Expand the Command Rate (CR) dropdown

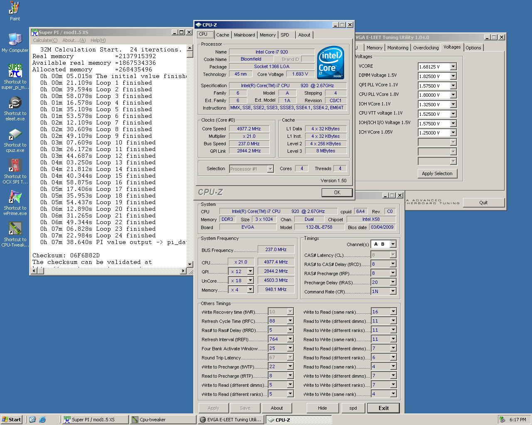pos(393,291)
